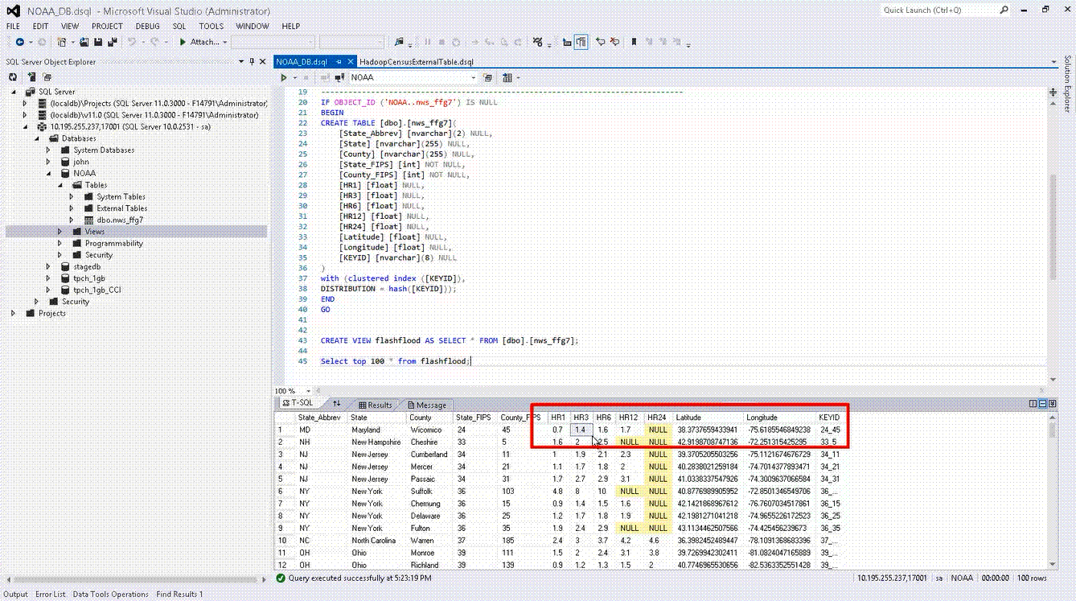The height and width of the screenshot is (601, 1076).
Task: Open the PROJECT menu
Action: tap(107, 26)
